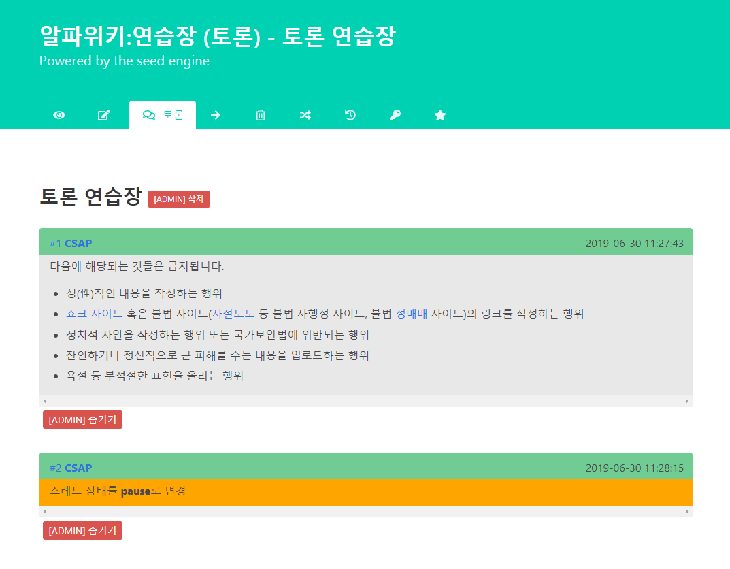Open the shuffle backlinks icon tab

pyautogui.click(x=305, y=115)
